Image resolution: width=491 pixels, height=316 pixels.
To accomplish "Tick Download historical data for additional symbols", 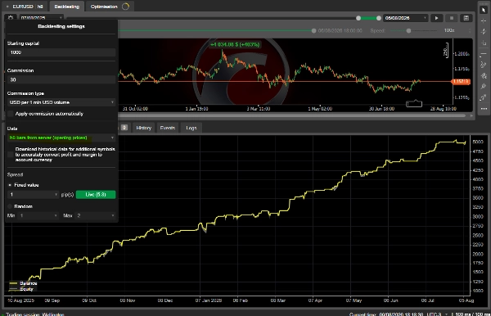I will (x=11, y=155).
